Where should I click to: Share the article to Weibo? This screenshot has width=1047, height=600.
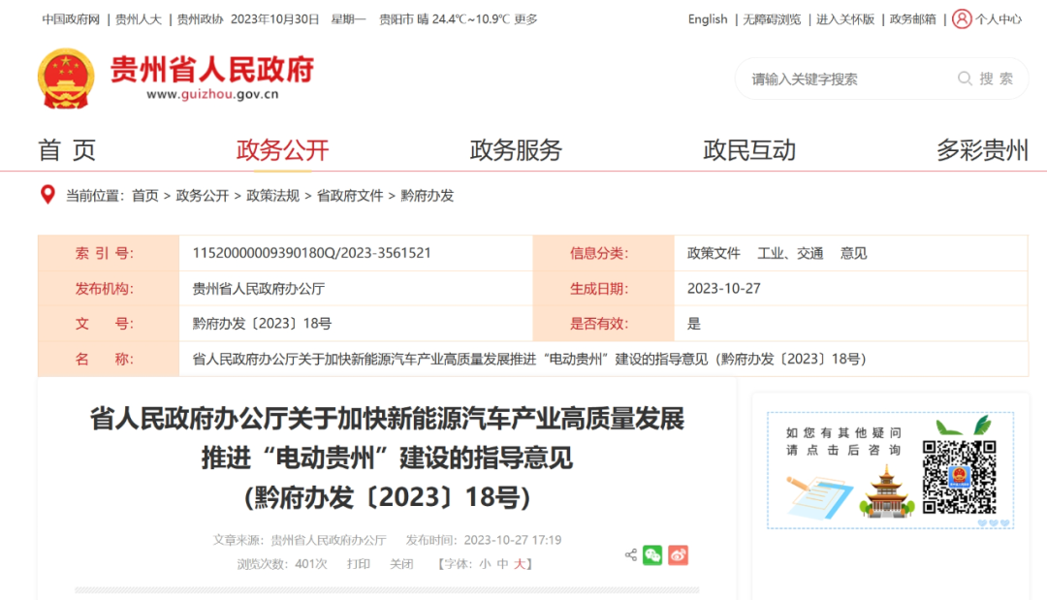tap(677, 554)
